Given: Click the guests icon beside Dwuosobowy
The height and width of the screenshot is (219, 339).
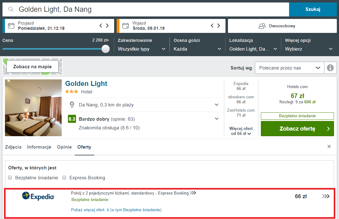Looking at the screenshot, I should pyautogui.click(x=262, y=26).
